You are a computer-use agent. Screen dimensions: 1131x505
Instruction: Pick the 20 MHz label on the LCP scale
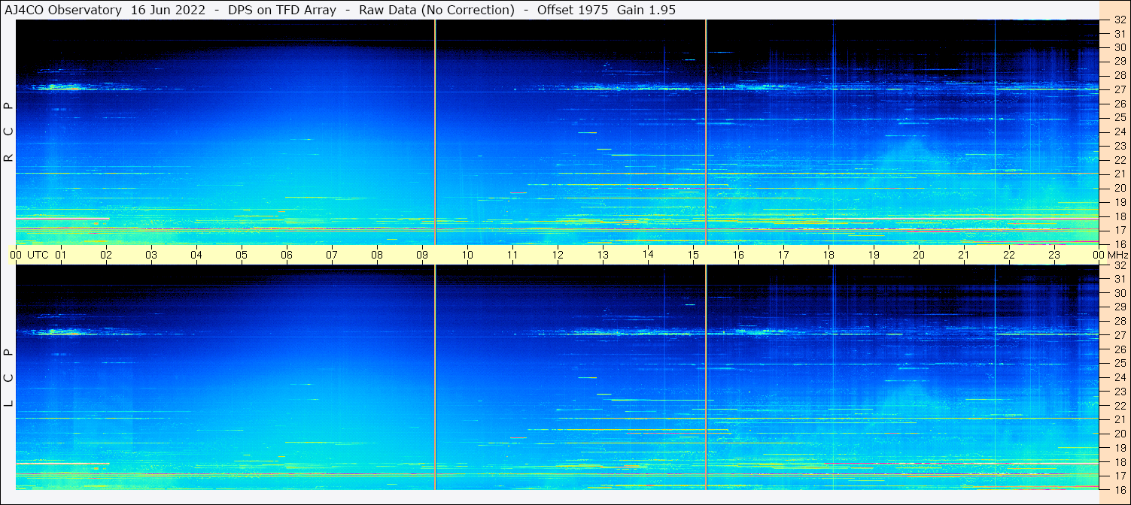(1119, 434)
